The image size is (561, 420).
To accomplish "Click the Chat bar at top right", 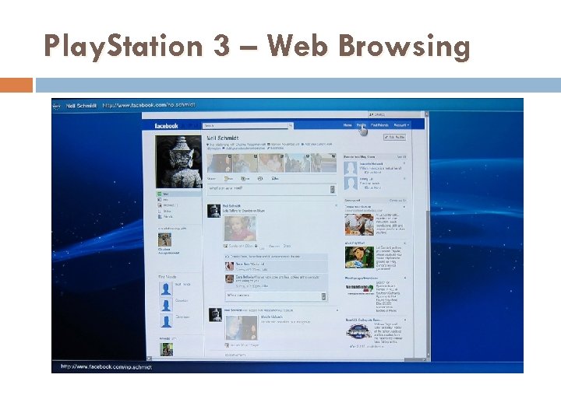I will click(394, 114).
